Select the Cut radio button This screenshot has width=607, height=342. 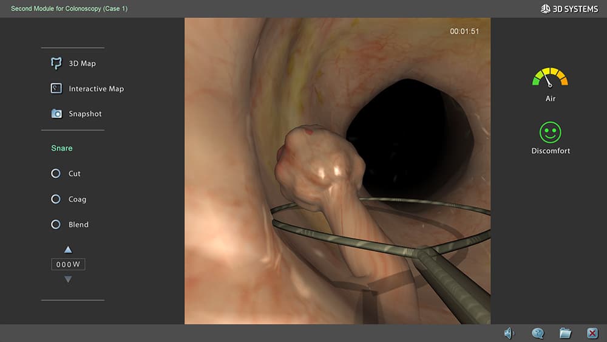[x=56, y=174]
